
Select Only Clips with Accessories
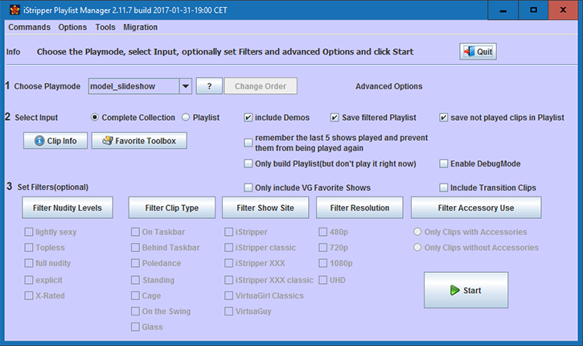pyautogui.click(x=417, y=233)
